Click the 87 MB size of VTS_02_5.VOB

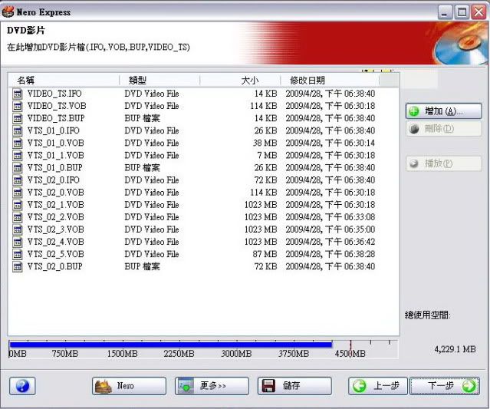coord(265,254)
